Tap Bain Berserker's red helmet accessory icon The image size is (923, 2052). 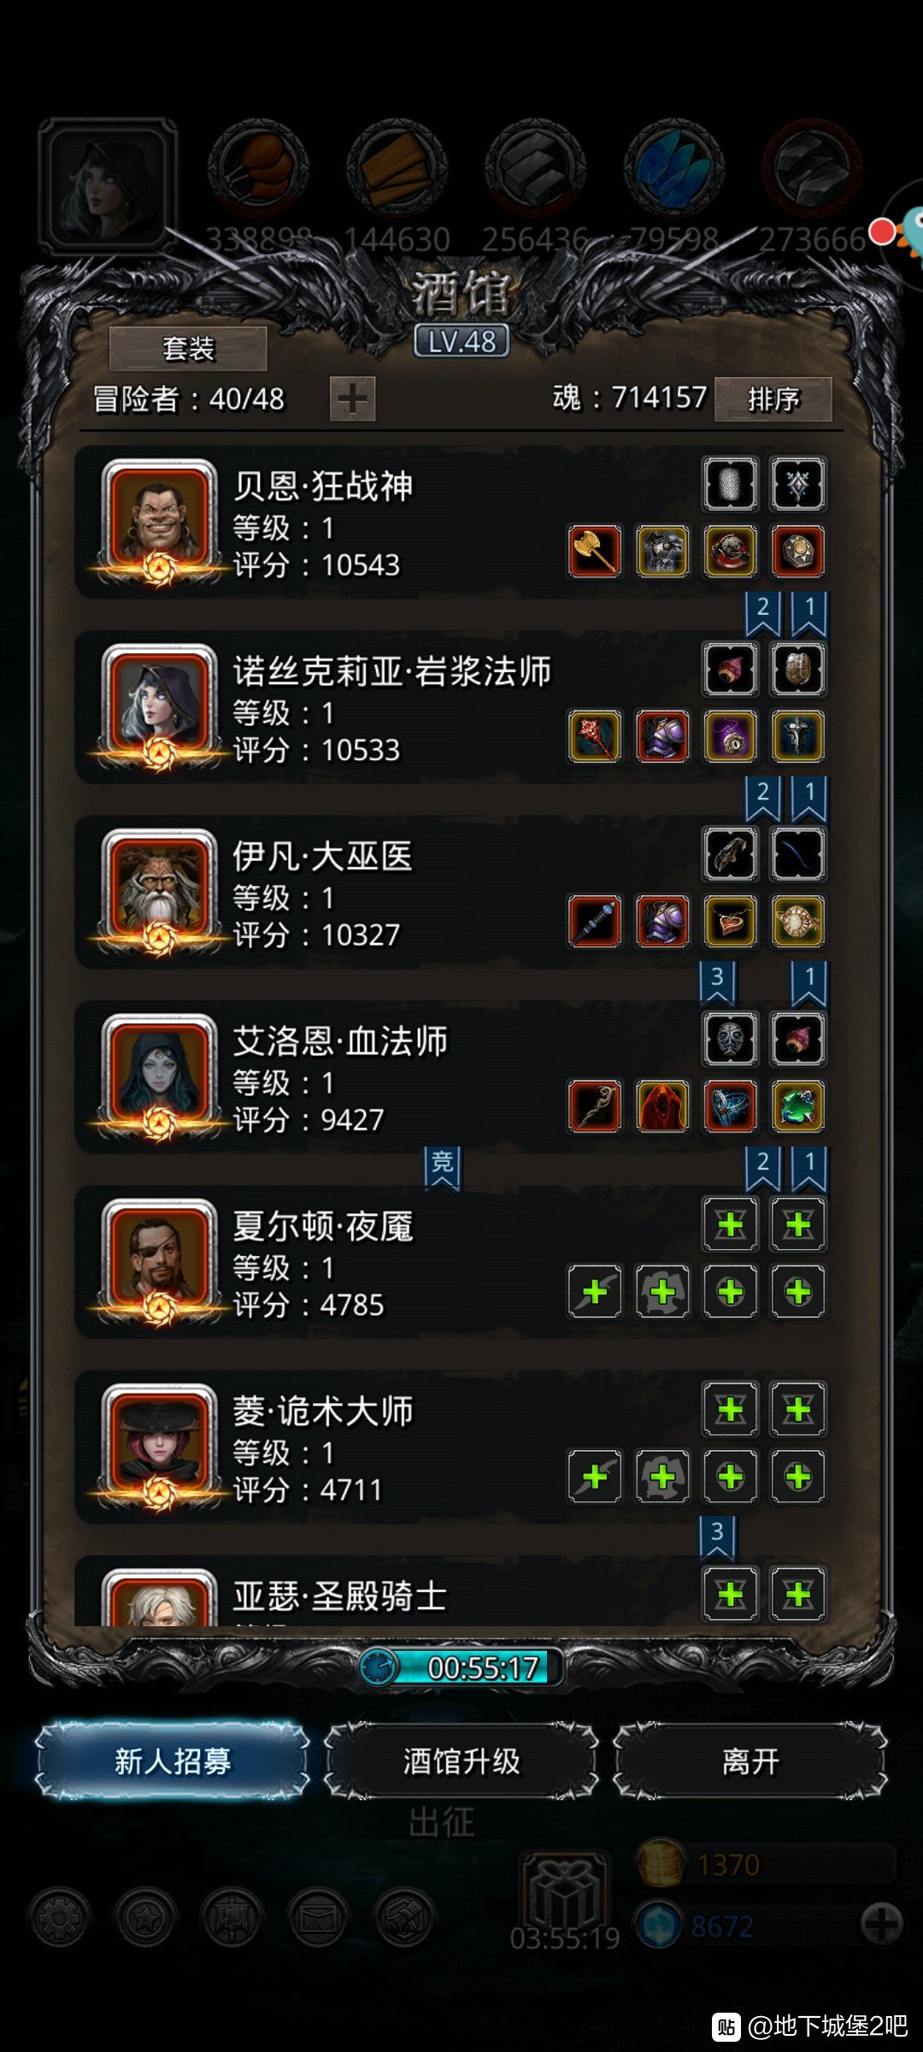pos(730,551)
